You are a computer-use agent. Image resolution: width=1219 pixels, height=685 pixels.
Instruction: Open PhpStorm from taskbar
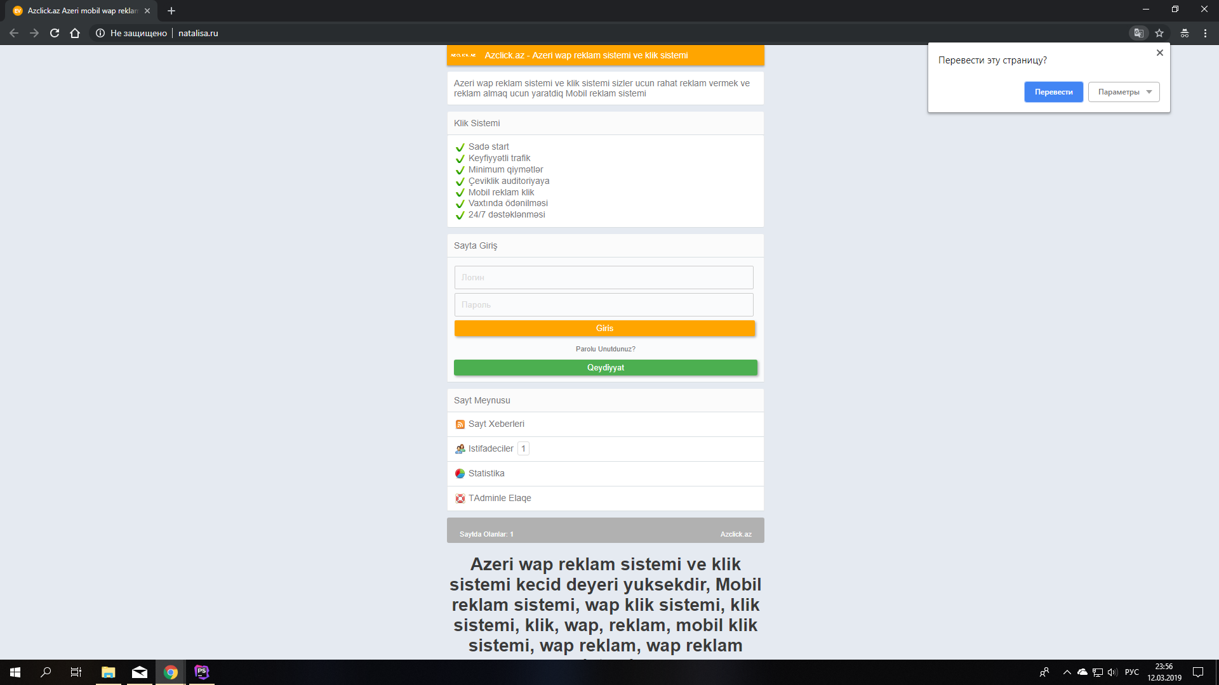coord(202,672)
